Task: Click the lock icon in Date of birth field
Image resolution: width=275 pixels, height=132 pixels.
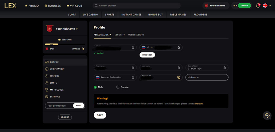Action: tap(225, 68)
